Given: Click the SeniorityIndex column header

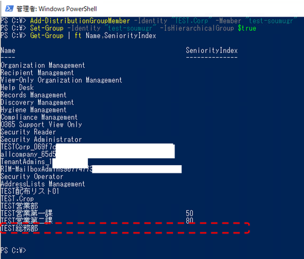Looking at the screenshot, I should [212, 51].
